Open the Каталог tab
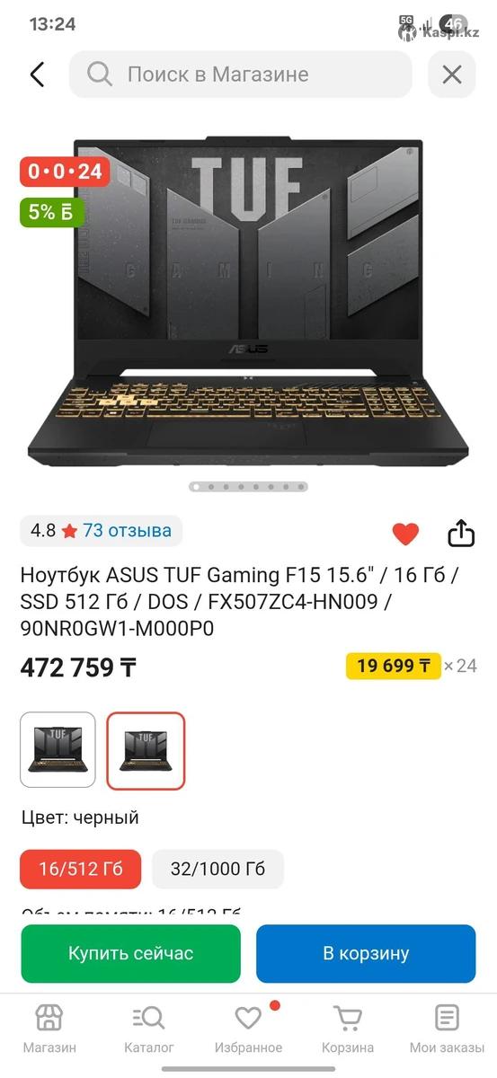This screenshot has height=1078, width=497. coord(149,1029)
